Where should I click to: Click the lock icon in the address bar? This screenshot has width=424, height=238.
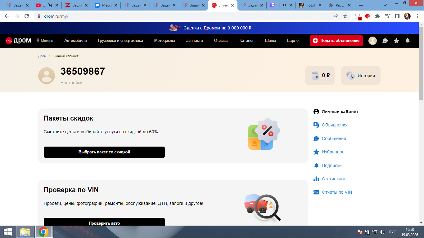click(x=39, y=16)
